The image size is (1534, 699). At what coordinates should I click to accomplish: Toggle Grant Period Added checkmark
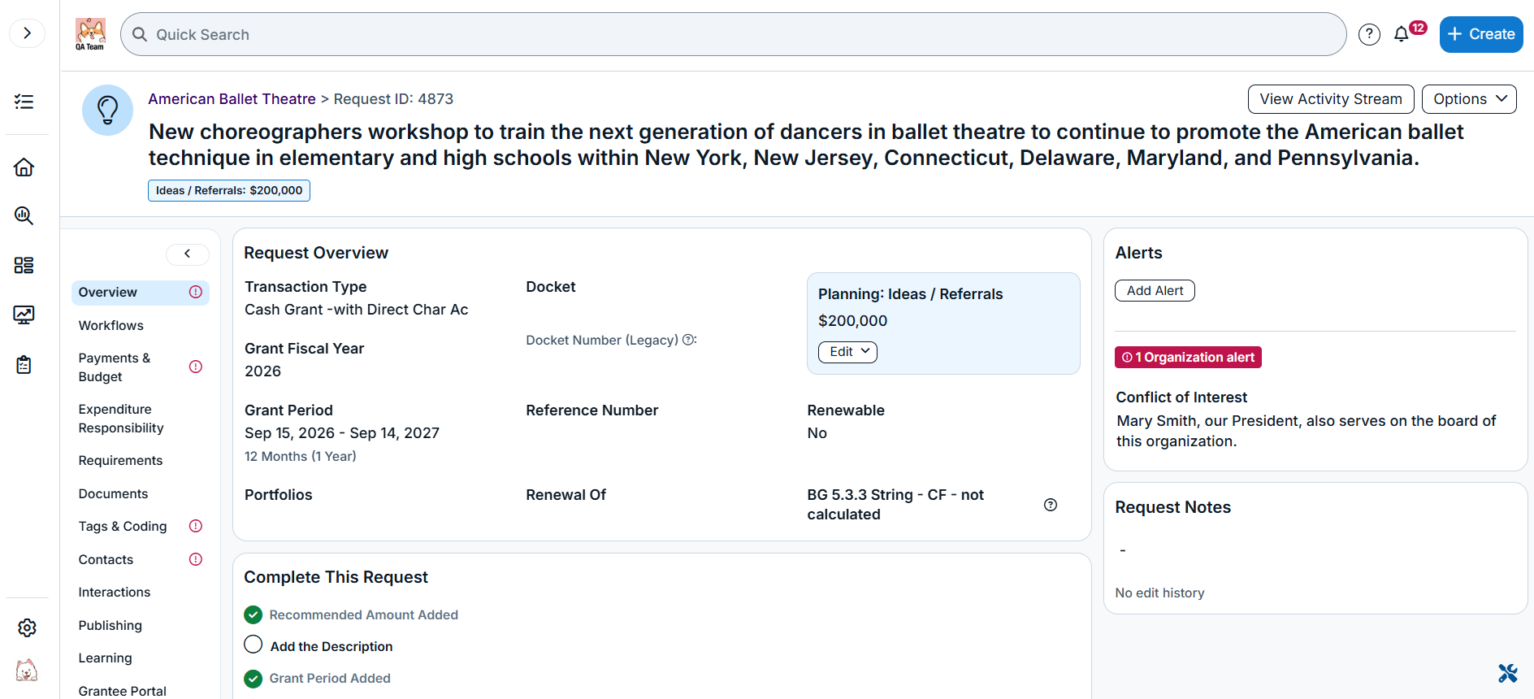(253, 679)
